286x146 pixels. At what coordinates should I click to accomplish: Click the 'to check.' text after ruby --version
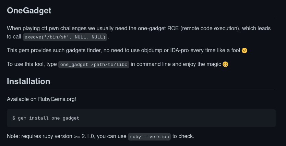(x=183, y=136)
